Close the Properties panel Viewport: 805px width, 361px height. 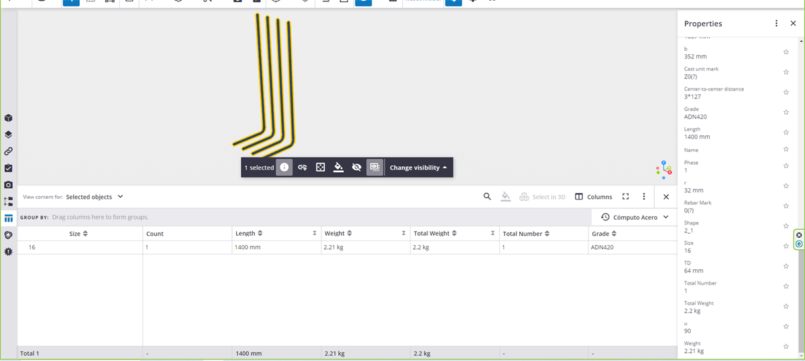(793, 23)
